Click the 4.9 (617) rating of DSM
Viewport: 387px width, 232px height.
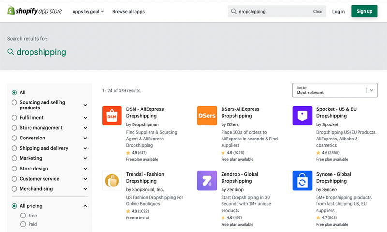click(x=136, y=153)
